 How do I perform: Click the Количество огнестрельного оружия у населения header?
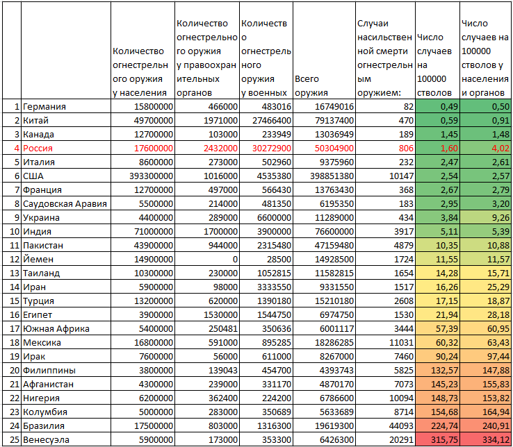[x=142, y=51]
